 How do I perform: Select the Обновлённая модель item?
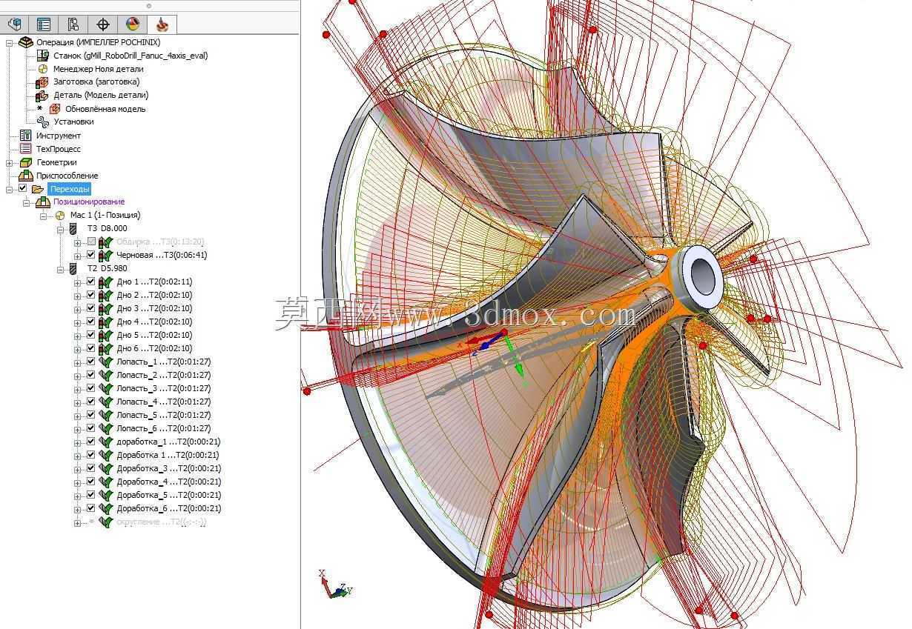point(105,109)
